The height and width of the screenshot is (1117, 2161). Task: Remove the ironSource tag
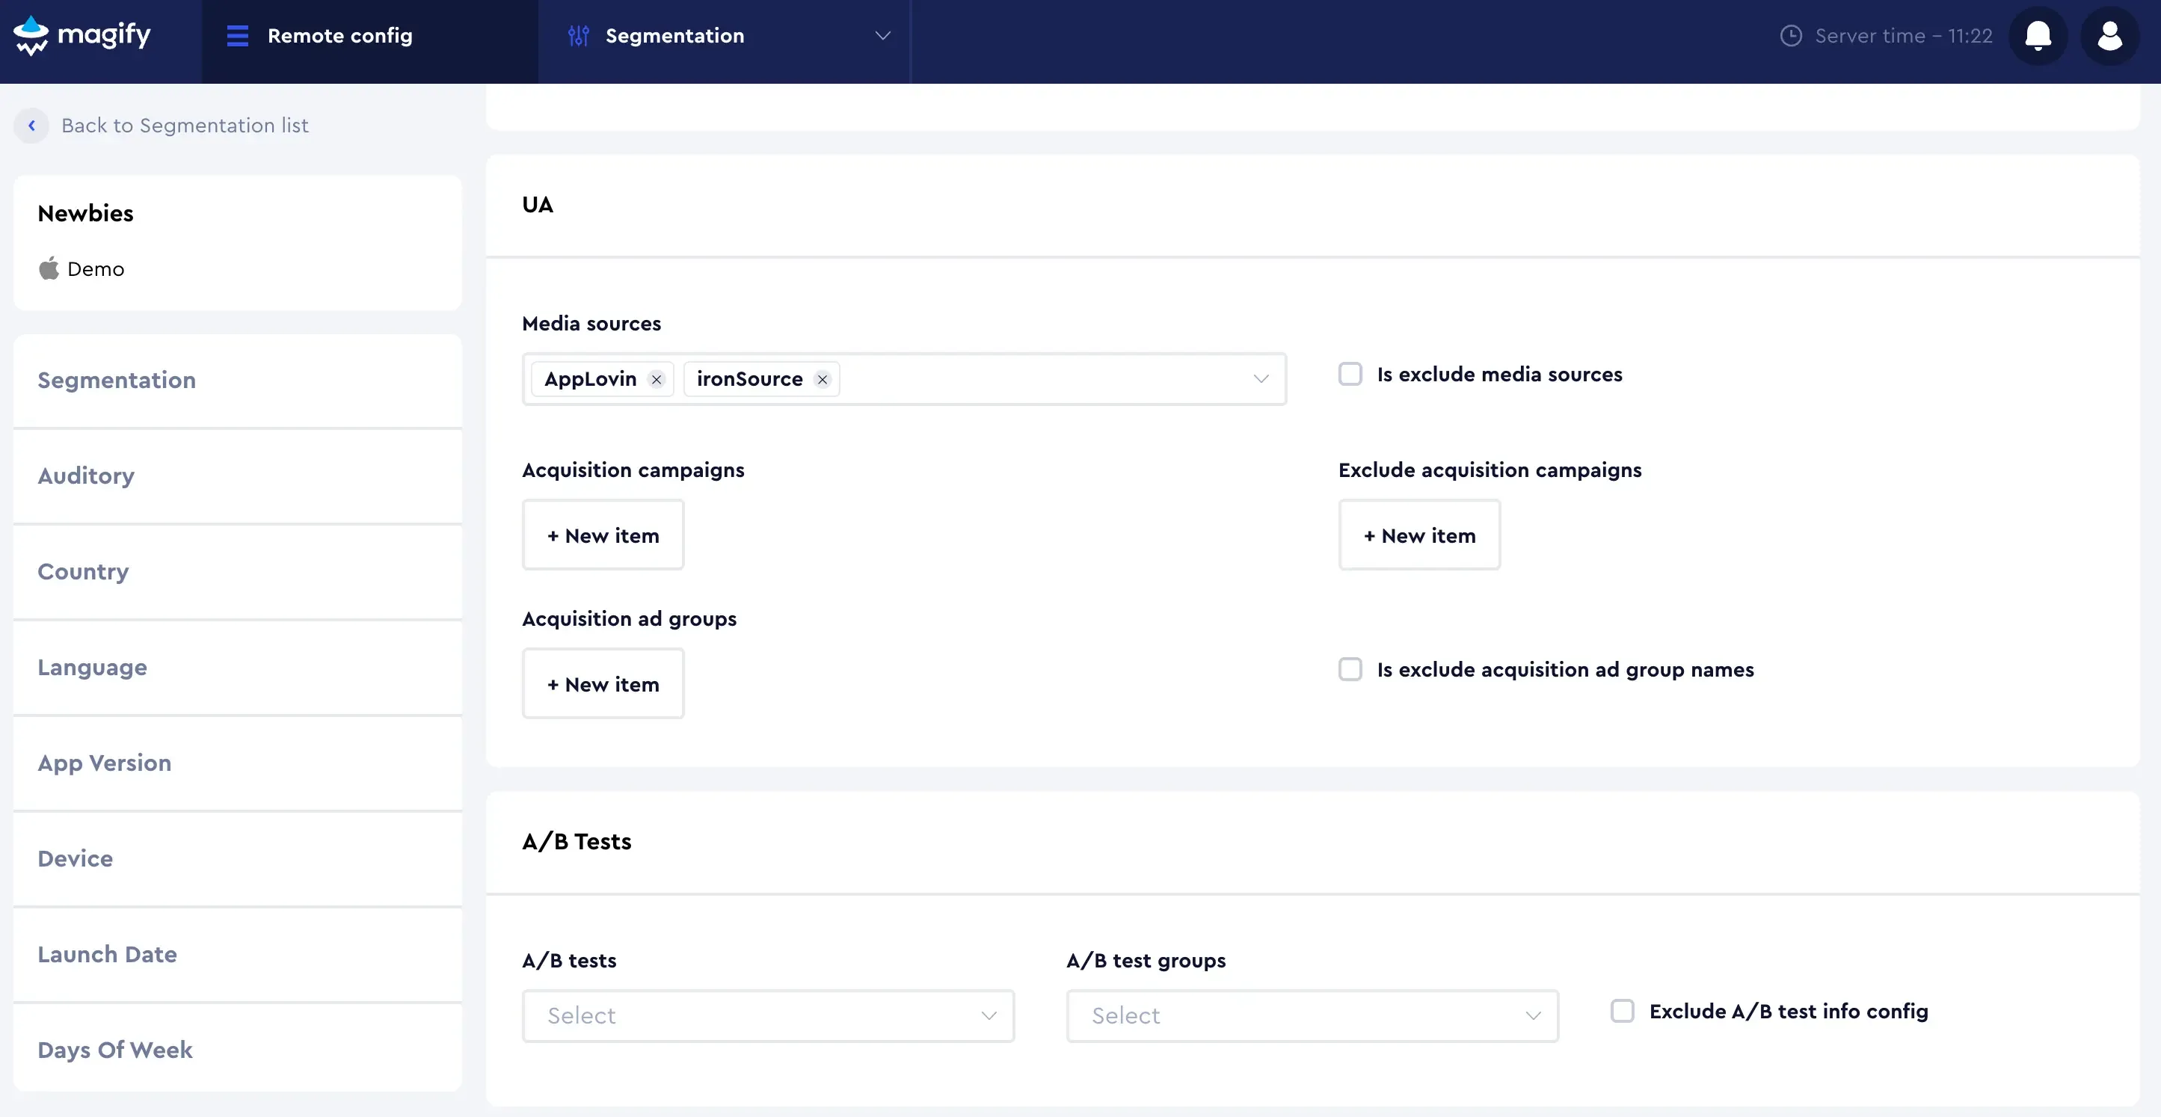(822, 380)
